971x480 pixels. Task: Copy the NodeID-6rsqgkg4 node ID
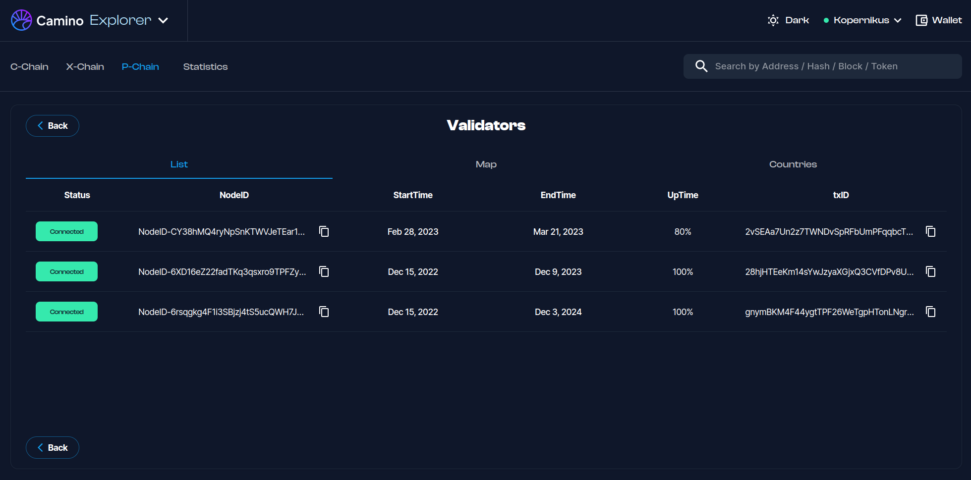point(324,312)
